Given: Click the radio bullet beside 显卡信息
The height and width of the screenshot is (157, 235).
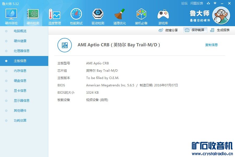Looking at the screenshot, I should tap(6, 91).
